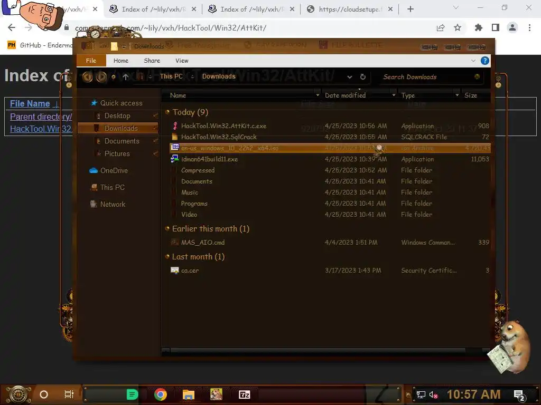Select This PC in navigation pane

coord(107,187)
